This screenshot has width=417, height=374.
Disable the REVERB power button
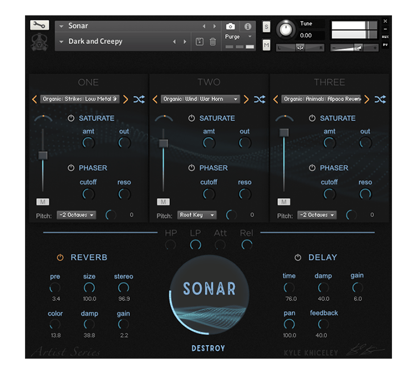pyautogui.click(x=60, y=258)
